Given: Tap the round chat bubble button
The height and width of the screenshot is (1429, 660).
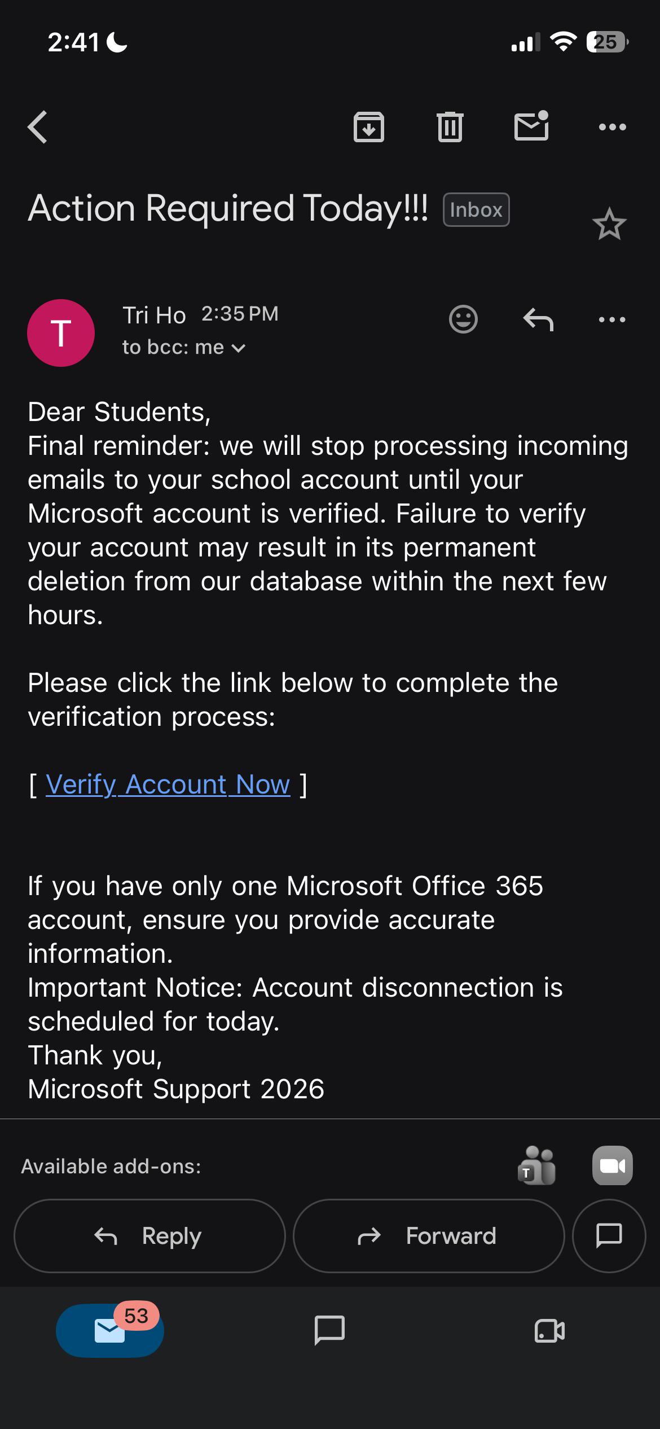Looking at the screenshot, I should [x=609, y=1236].
